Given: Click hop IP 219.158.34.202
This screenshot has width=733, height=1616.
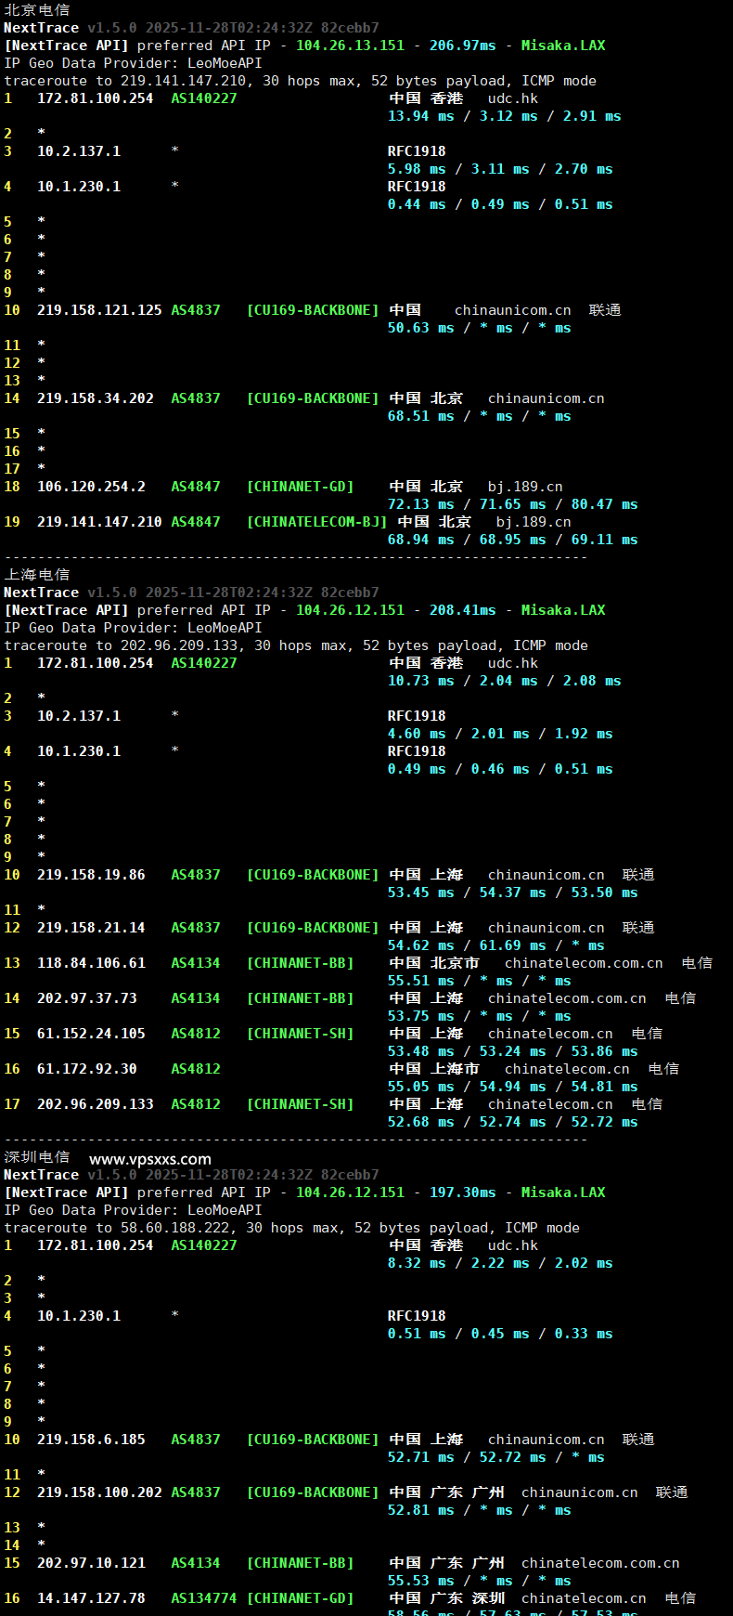Looking at the screenshot, I should (95, 398).
